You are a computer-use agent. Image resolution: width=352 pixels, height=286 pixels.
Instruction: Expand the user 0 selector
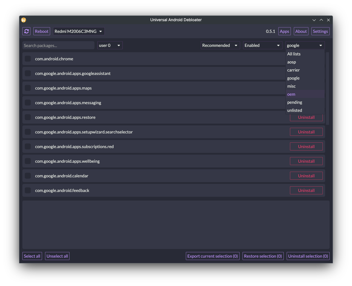(110, 45)
